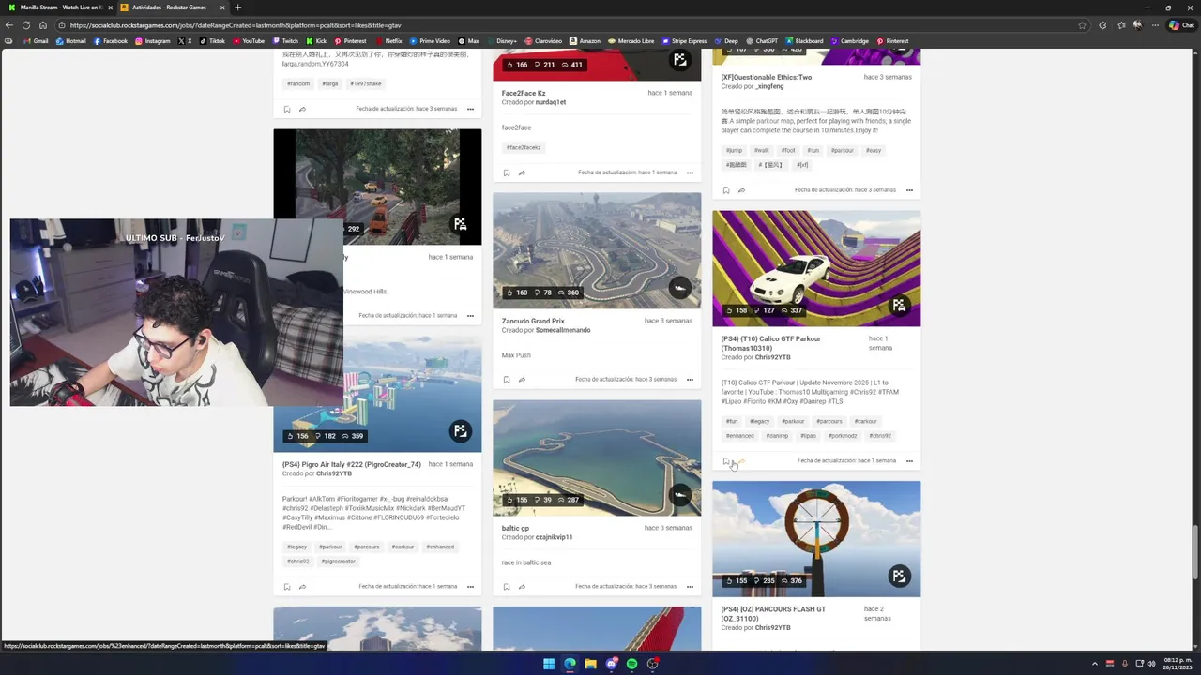Filter by the #danirep tag
The width and height of the screenshot is (1201, 675).
pyautogui.click(x=777, y=436)
